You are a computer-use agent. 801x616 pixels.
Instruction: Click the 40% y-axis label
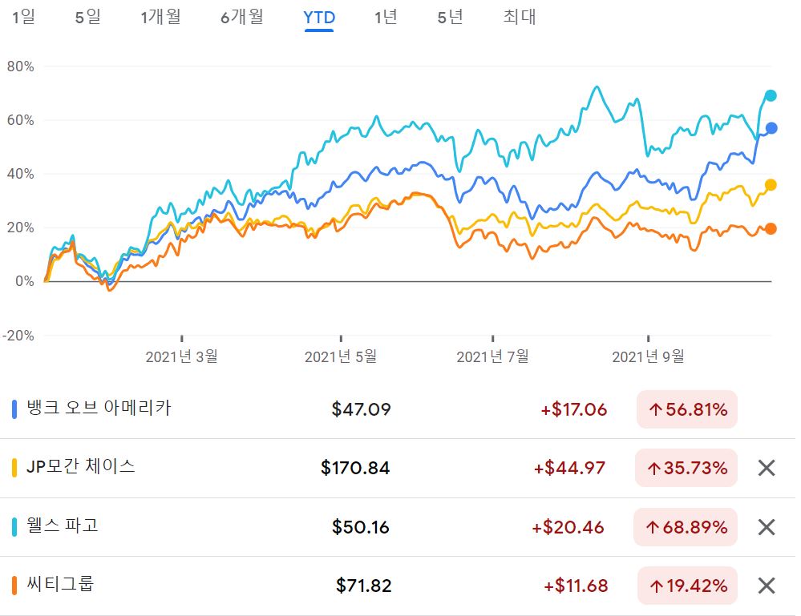point(20,174)
